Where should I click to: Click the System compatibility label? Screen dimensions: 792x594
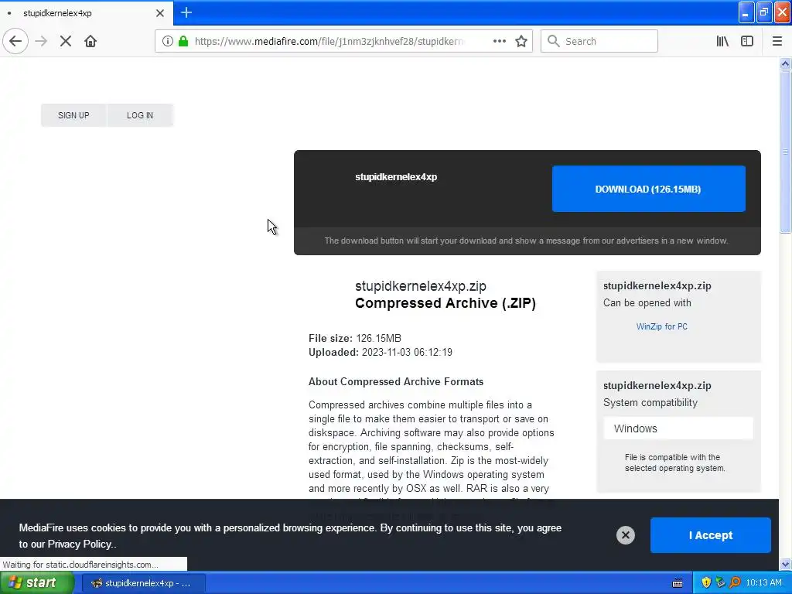650,402
